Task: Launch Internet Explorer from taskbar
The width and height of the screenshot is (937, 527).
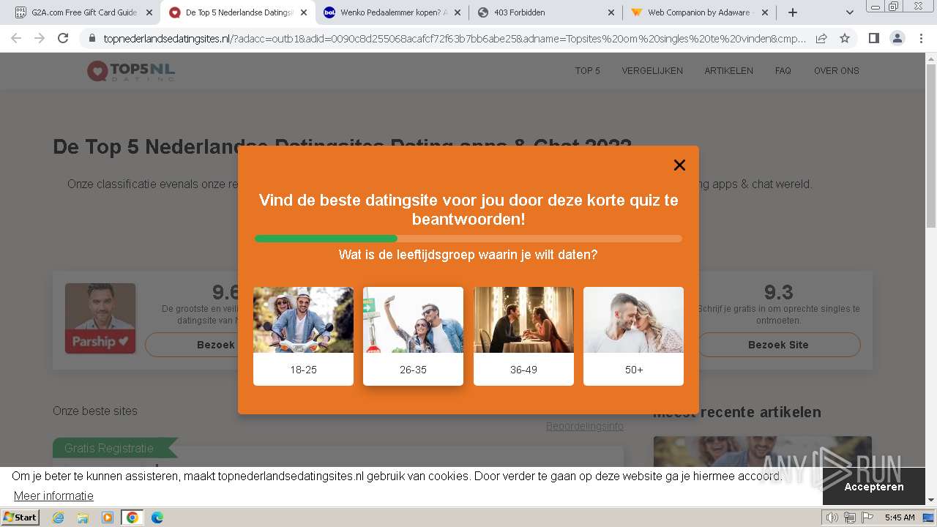Action: pyautogui.click(x=59, y=517)
